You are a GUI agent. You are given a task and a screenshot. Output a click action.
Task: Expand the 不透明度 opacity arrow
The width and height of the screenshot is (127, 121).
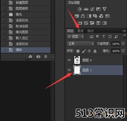[x=123, y=44]
